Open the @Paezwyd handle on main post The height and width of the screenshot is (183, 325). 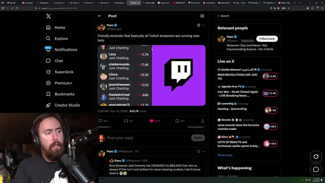tap(114, 29)
